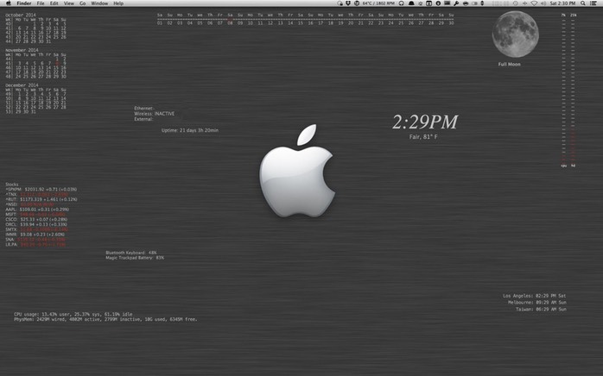Click the hd meter bar label

(573, 166)
